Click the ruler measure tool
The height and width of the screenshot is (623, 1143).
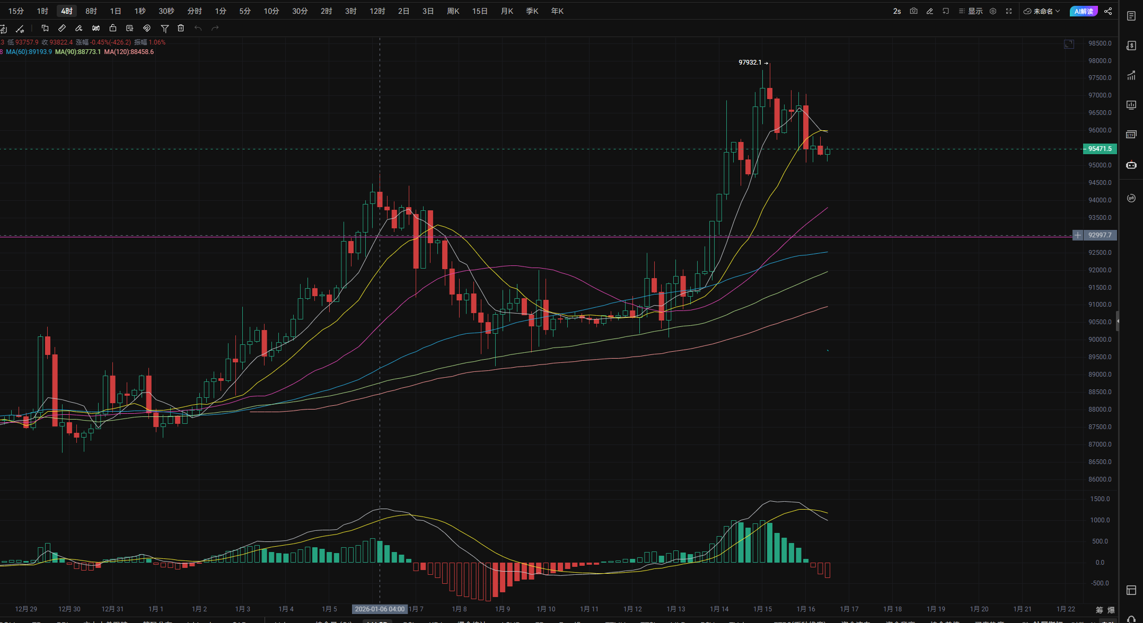62,28
